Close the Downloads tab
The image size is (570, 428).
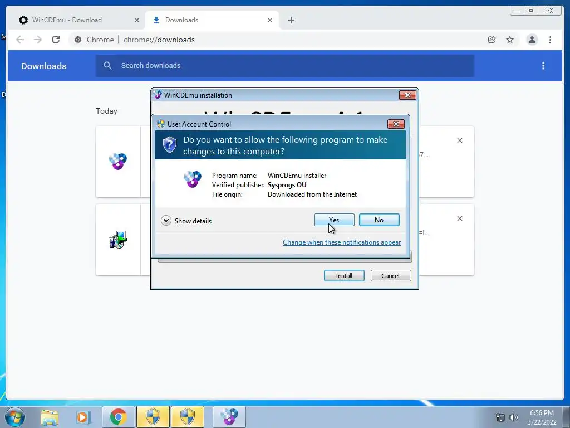pos(270,20)
